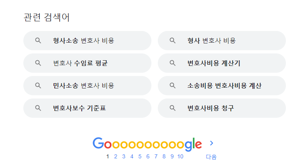Jump to results page 5

[x=140, y=157]
